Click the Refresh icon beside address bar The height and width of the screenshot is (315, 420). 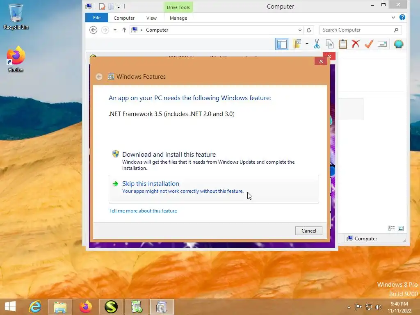(x=309, y=30)
